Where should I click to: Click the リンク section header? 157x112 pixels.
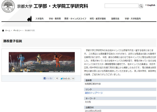(x=120, y=89)
